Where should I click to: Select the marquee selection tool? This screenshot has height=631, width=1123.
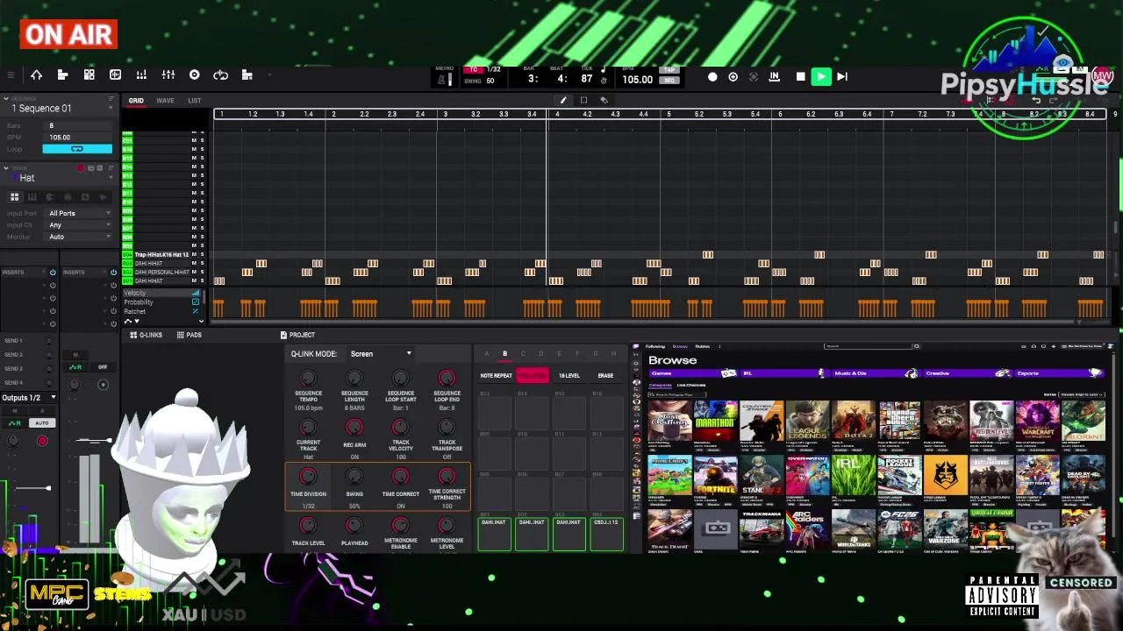click(x=583, y=100)
